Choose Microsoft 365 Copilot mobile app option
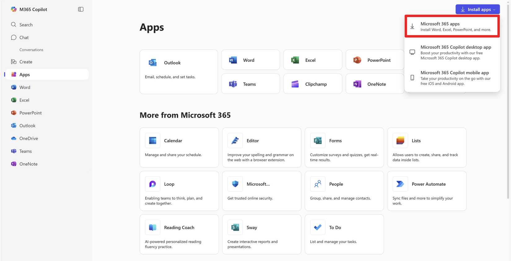This screenshot has height=261, width=511. (x=452, y=78)
